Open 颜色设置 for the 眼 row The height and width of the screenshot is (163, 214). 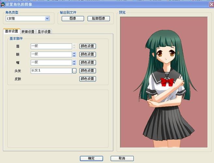[88, 54]
